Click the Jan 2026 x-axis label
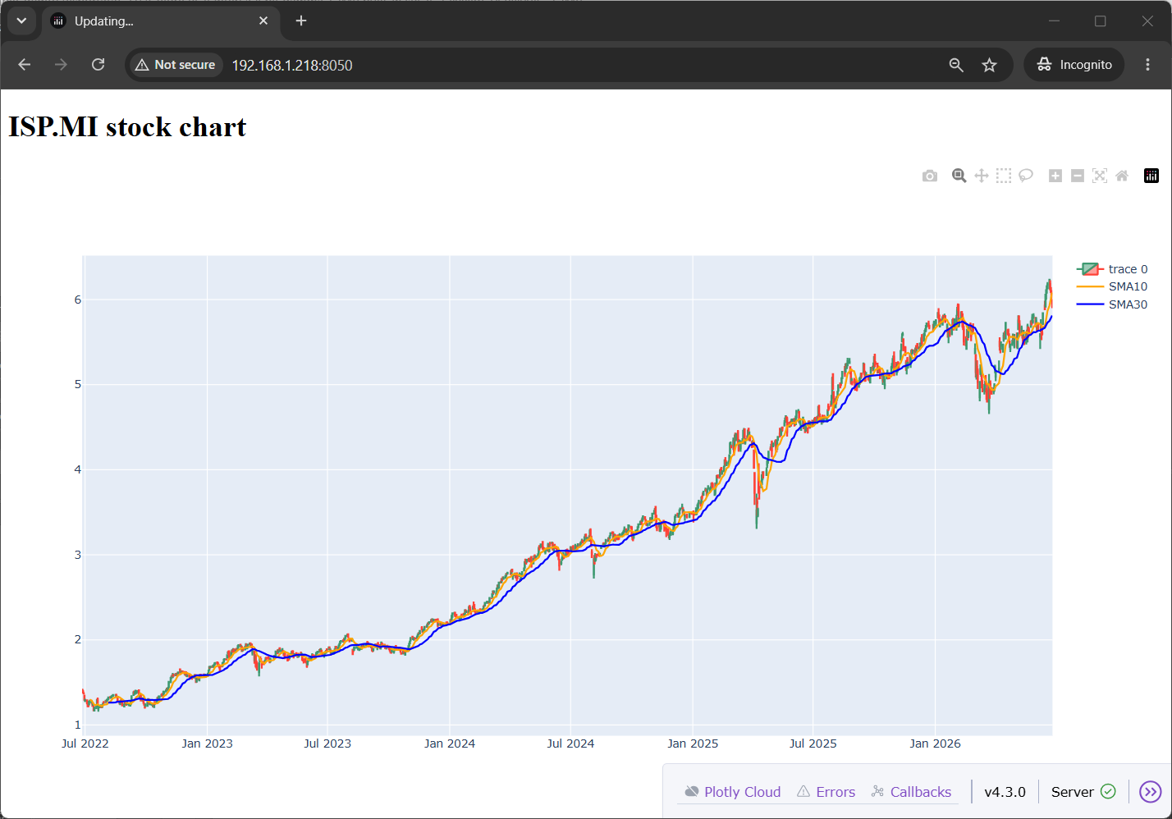 (935, 744)
